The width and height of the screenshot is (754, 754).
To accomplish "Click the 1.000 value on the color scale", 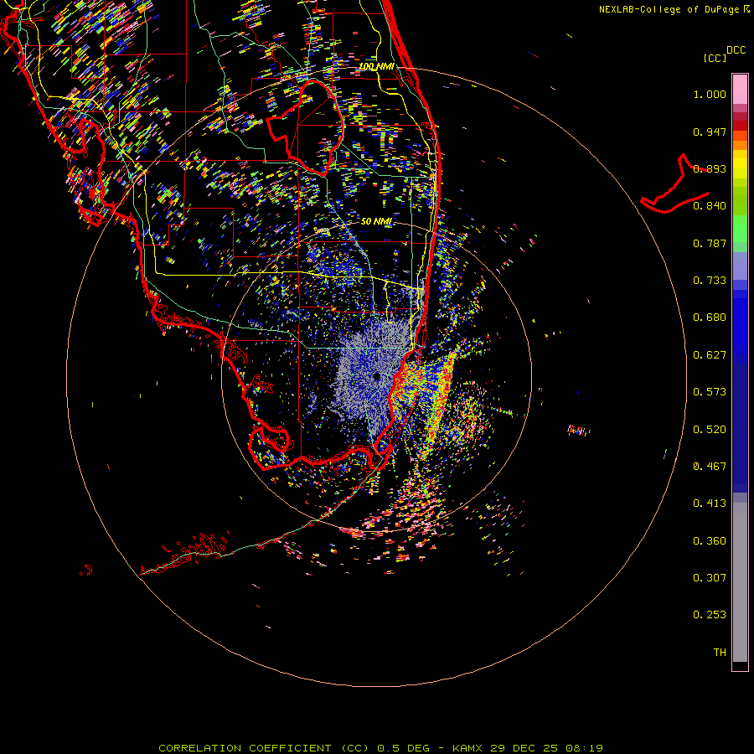I will pos(710,94).
